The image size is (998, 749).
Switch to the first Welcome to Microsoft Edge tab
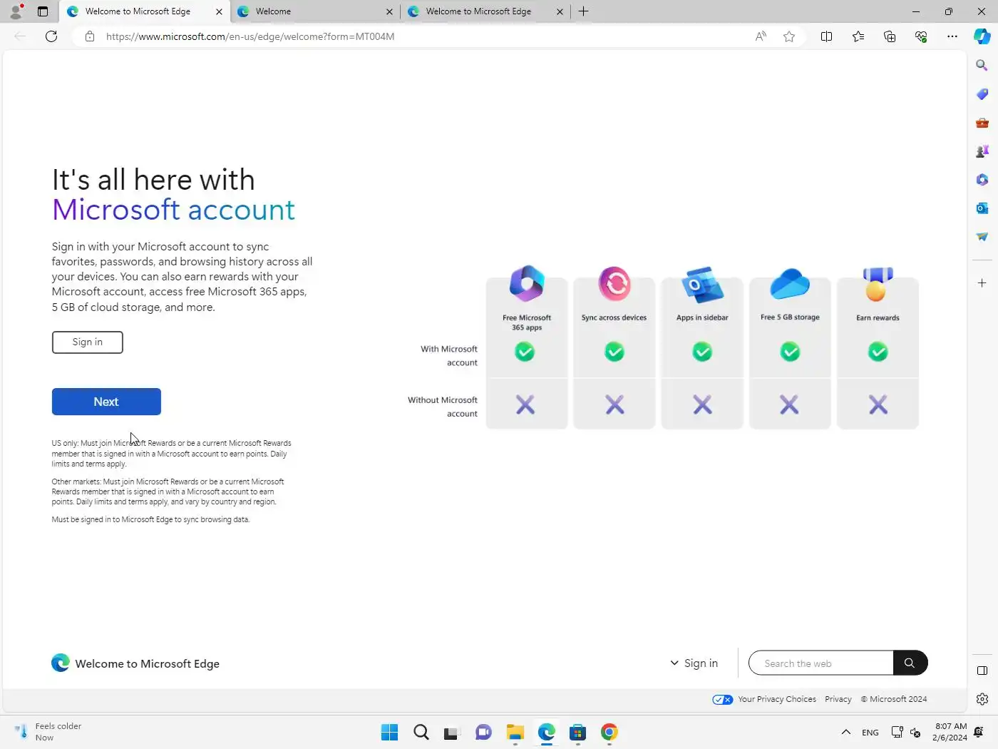(138, 11)
